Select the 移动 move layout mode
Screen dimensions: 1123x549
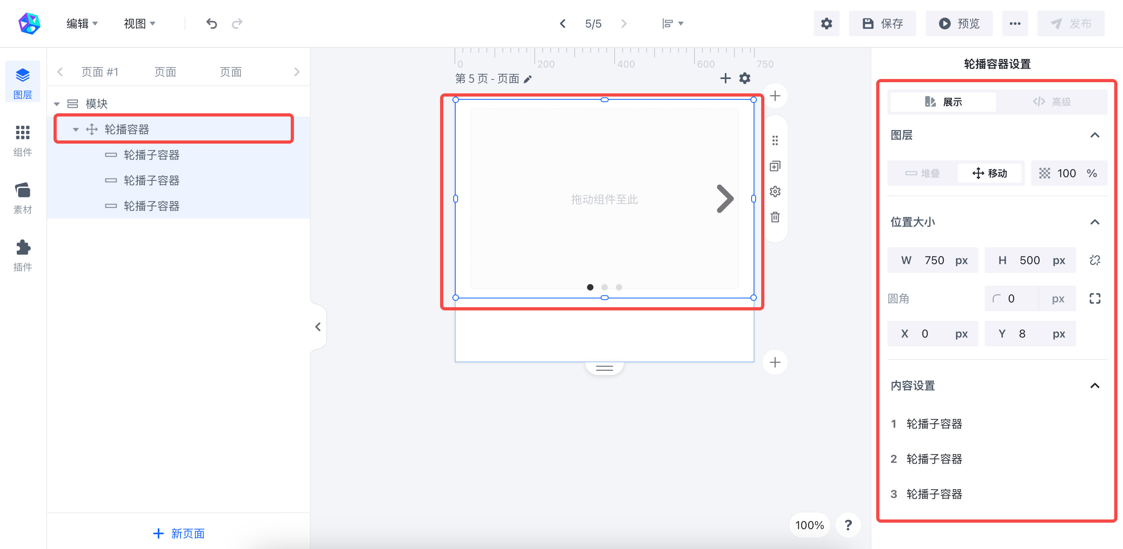point(990,173)
